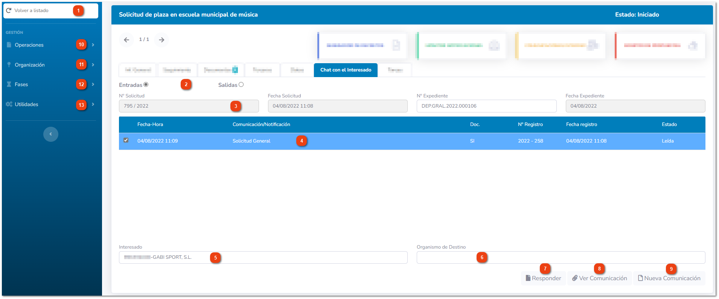Click 04/08/2022 11:09 cell
Viewport: 719px width, 299px height.
coord(157,141)
